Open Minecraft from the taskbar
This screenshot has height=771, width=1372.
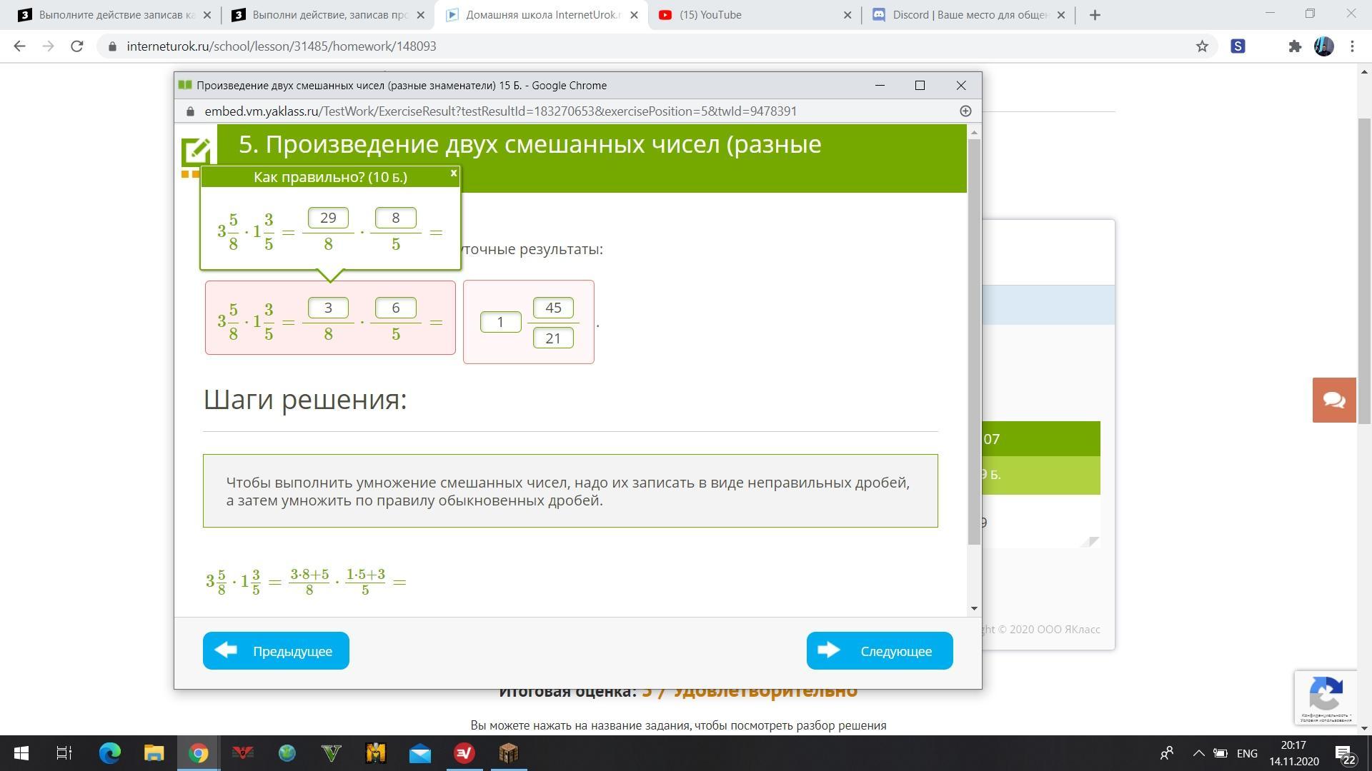(x=508, y=752)
